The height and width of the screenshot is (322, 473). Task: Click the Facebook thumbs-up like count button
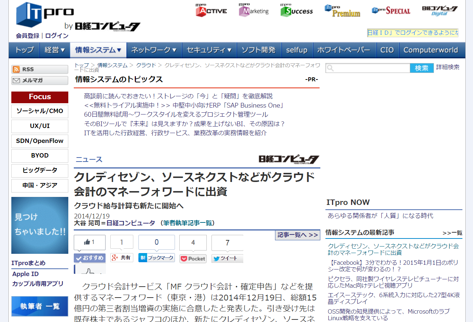[89, 242]
